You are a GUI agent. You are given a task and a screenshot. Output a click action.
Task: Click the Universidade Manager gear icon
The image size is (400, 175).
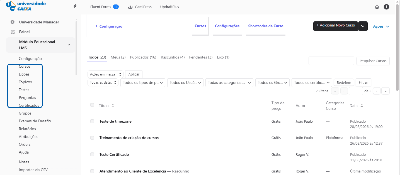tap(13, 22)
